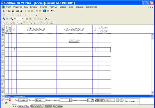Open the Вид menu
Screen dimensions: 155x108
tap(26, 7)
